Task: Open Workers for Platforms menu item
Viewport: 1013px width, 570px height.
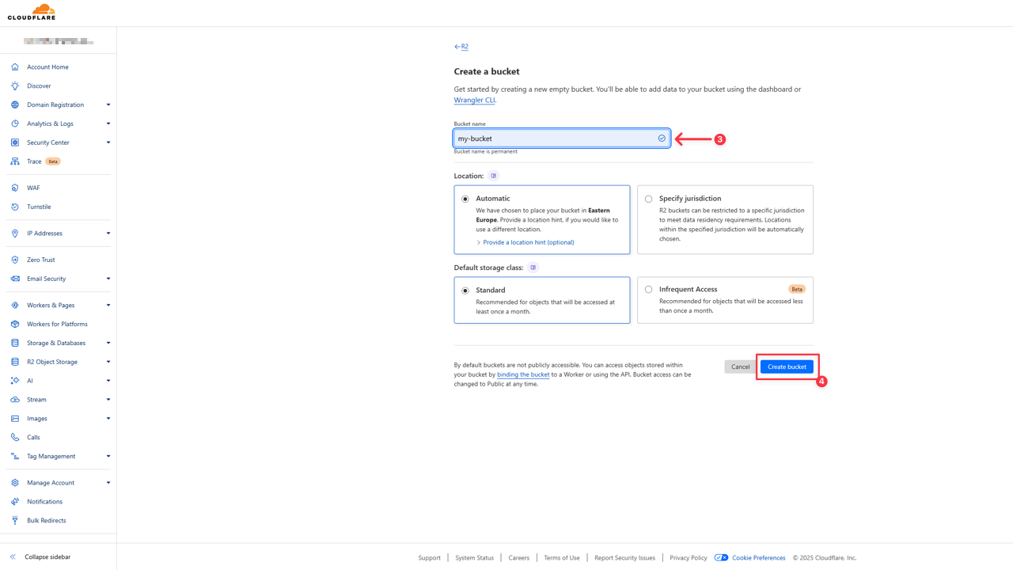Action: pyautogui.click(x=57, y=324)
